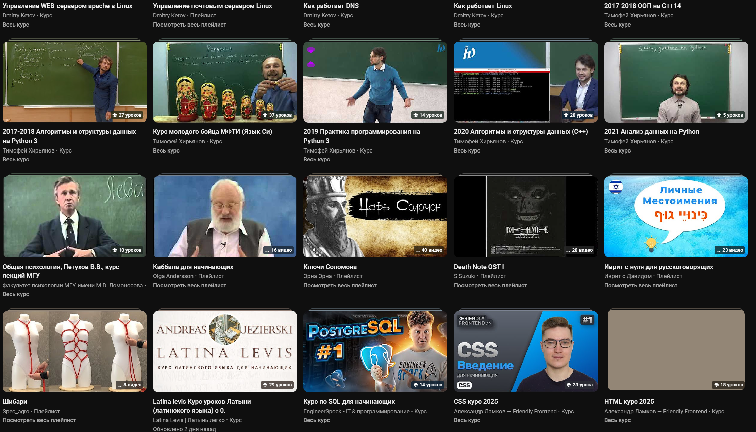This screenshot has width=756, height=432.
Task: Click Весь курс under CSS курс 2025
Action: [467, 420]
